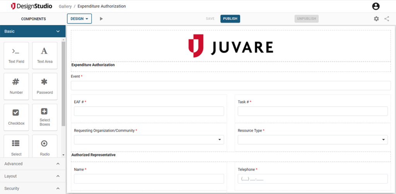The width and height of the screenshot is (396, 194).
Task: Click the PUBLISH button
Action: pyautogui.click(x=230, y=19)
